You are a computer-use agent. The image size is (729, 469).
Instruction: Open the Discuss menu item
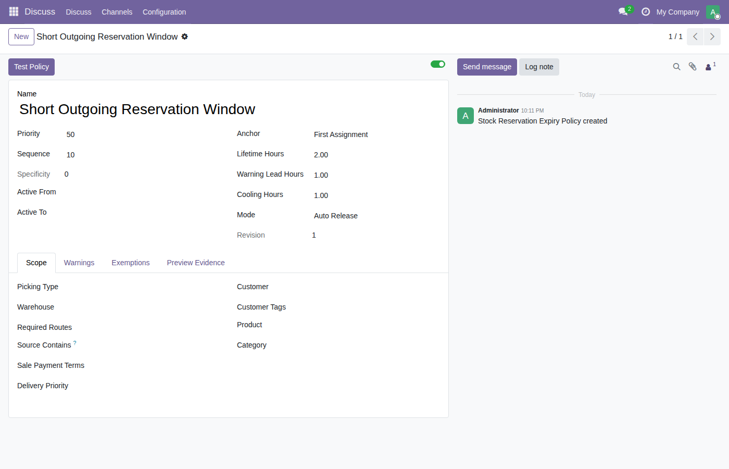(79, 12)
